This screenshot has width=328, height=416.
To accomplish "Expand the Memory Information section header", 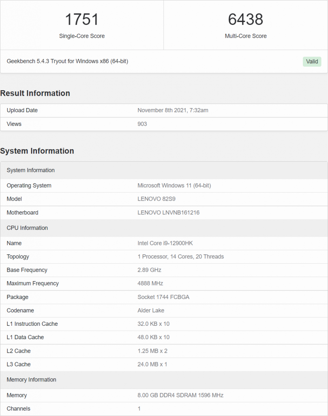I will pyautogui.click(x=31, y=379).
